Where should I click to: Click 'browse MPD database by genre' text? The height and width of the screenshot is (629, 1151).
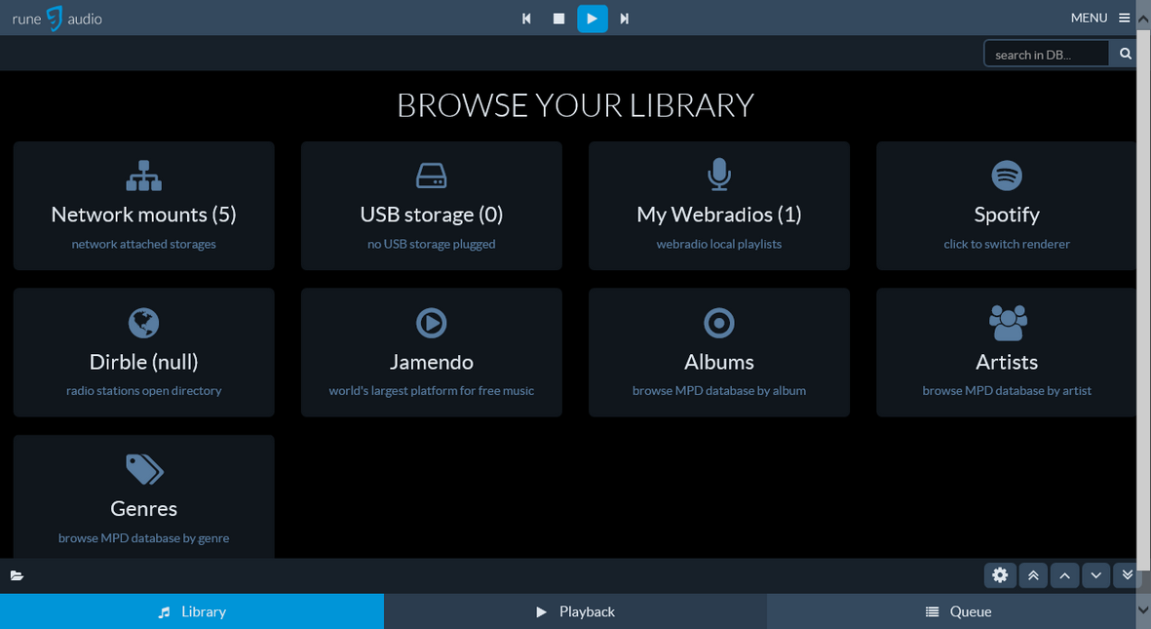point(144,538)
